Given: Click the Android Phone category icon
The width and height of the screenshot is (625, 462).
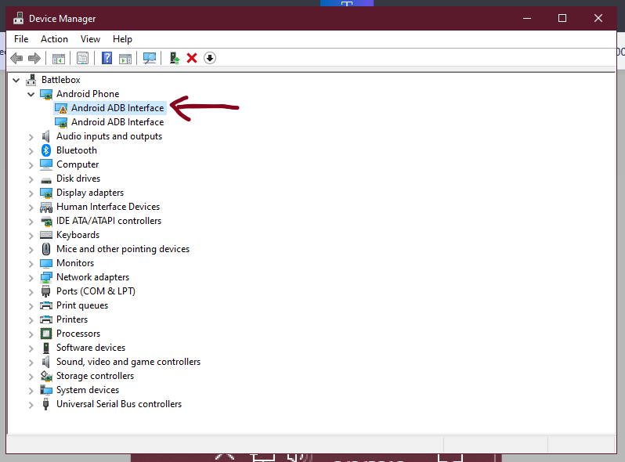Looking at the screenshot, I should click(x=46, y=94).
